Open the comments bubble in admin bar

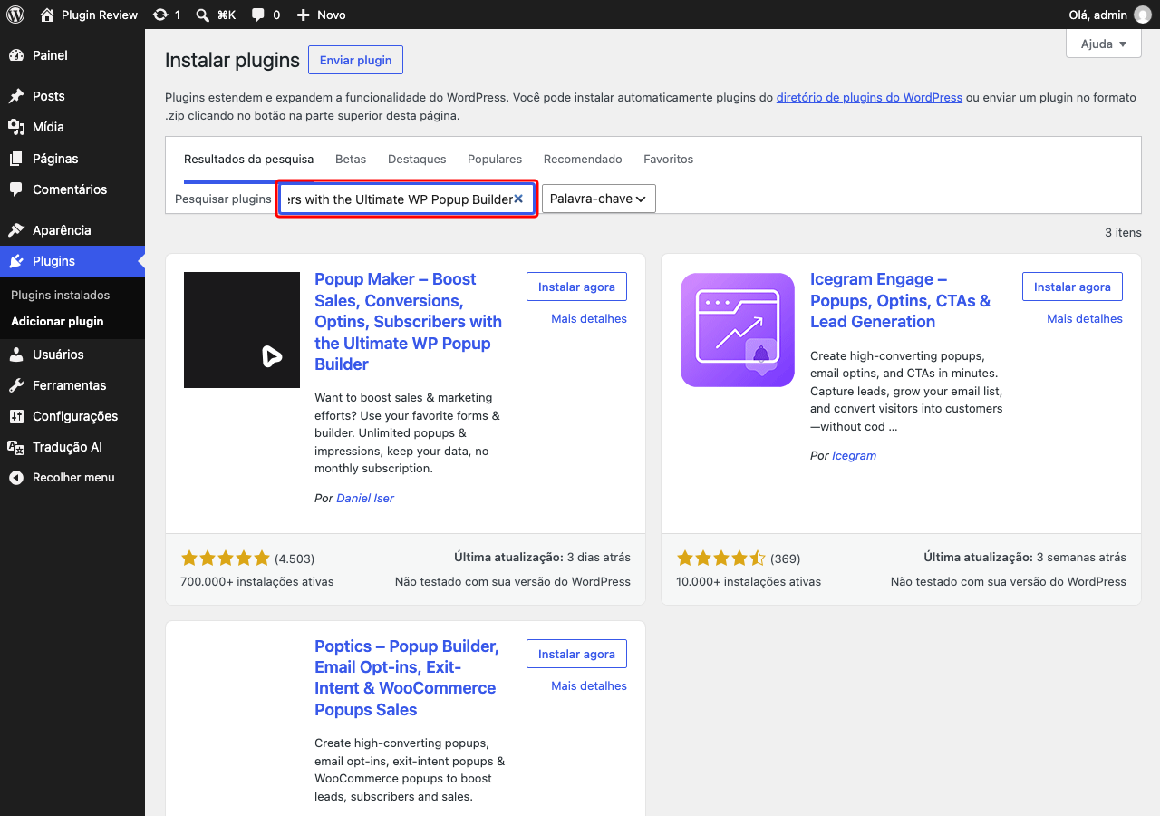258,15
